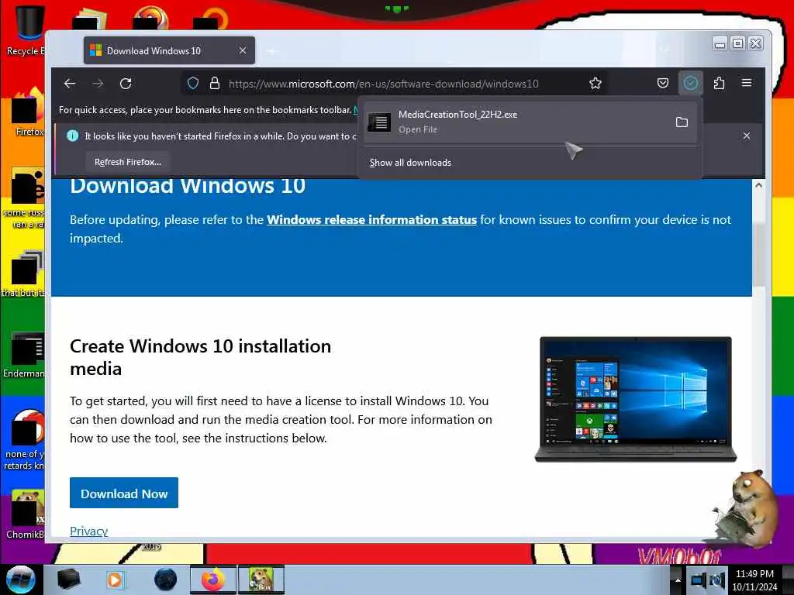This screenshot has height=595, width=794.
Task: Open the ChomikBox desktop icon
Action: click(x=26, y=514)
